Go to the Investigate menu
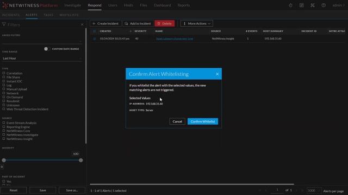This screenshot has width=348, height=195. pos(72,5)
